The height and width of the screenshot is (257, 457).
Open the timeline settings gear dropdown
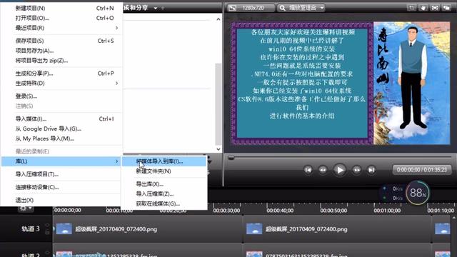pos(26,208)
